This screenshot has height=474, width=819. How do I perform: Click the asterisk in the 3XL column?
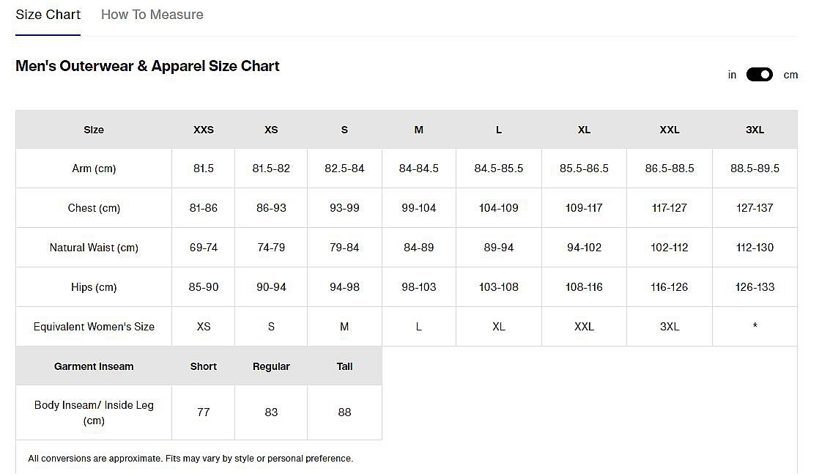pyautogui.click(x=755, y=327)
